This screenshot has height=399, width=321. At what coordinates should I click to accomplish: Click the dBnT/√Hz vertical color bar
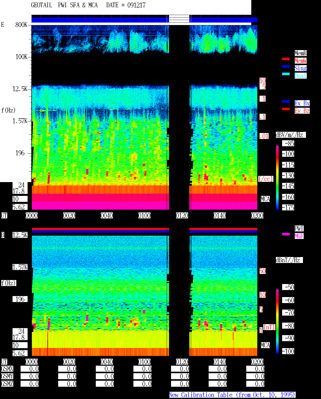(x=277, y=321)
